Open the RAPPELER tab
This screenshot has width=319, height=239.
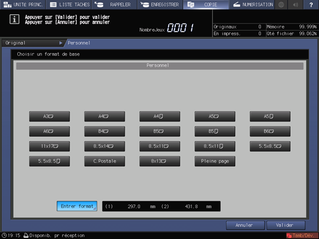[114, 4]
